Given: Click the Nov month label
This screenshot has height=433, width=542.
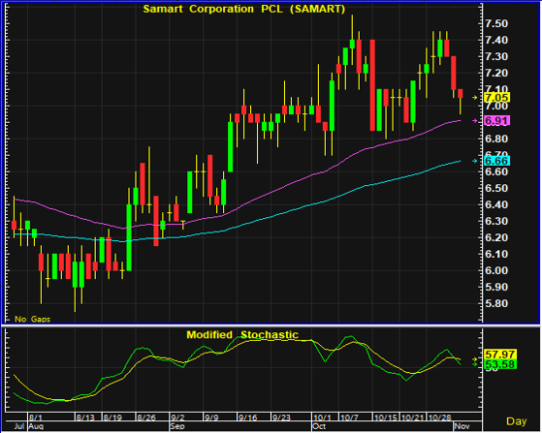Looking at the screenshot, I should pos(462,426).
